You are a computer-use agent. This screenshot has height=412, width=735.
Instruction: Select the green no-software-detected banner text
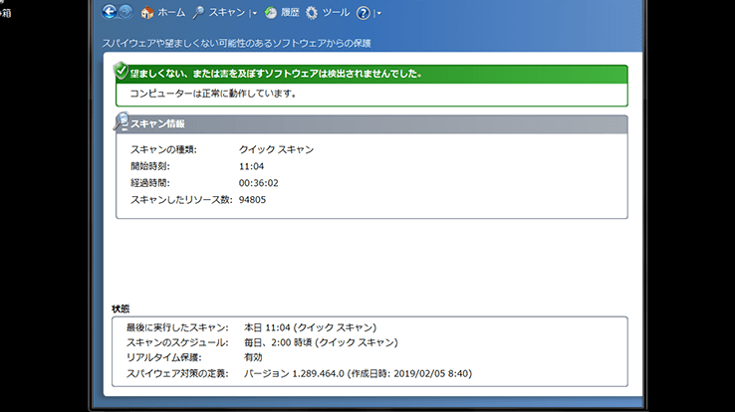[x=276, y=74]
